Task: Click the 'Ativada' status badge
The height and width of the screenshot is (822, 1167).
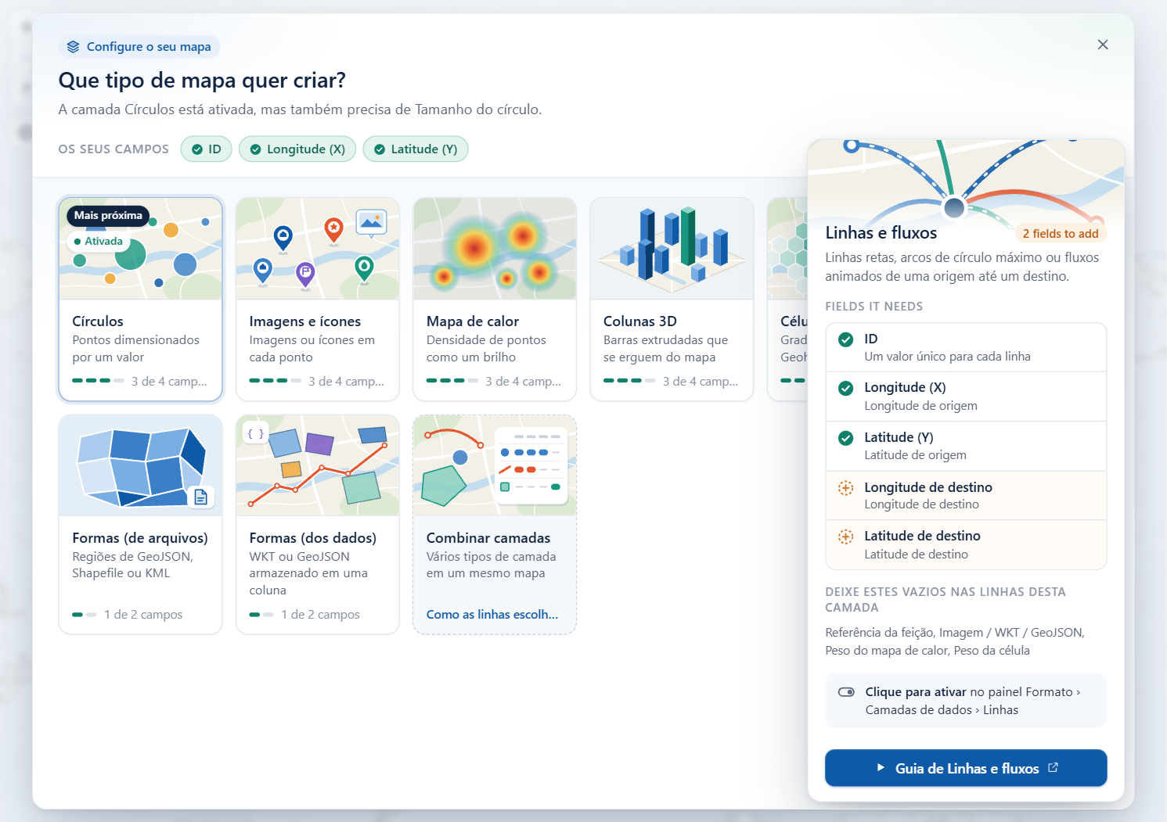Action: click(99, 242)
